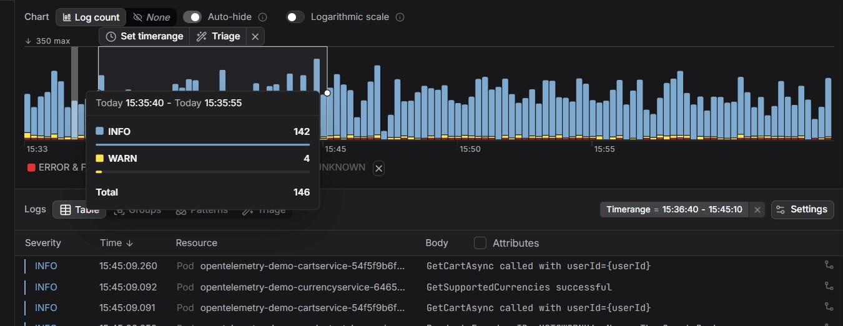
Task: Click the Resource column header
Action: pos(197,243)
